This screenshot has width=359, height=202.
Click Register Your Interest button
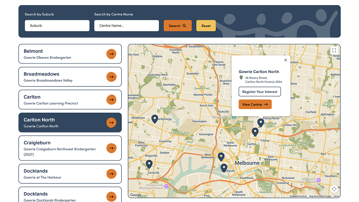tap(260, 92)
